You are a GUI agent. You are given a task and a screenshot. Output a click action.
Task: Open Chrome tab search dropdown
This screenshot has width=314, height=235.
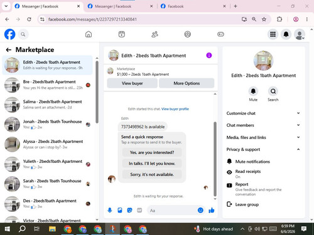pyautogui.click(x=6, y=6)
